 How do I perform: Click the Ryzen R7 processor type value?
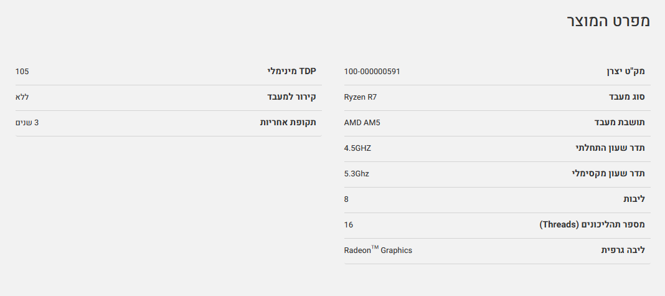click(x=361, y=97)
